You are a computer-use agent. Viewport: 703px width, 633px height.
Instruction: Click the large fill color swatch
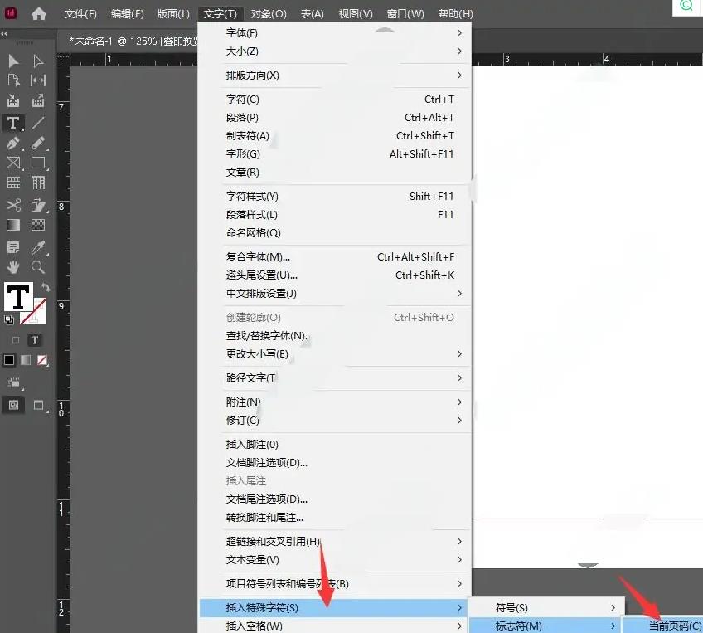(x=18, y=297)
